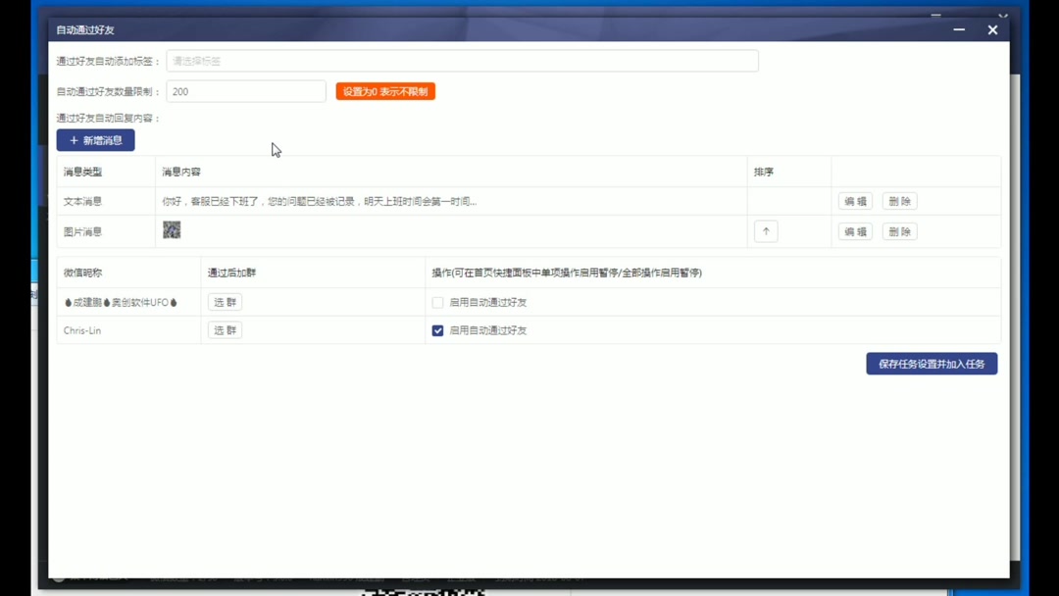Viewport: 1059px width, 596px height.
Task: Click the up arrow to reorder 图片消息
Action: [x=765, y=231]
